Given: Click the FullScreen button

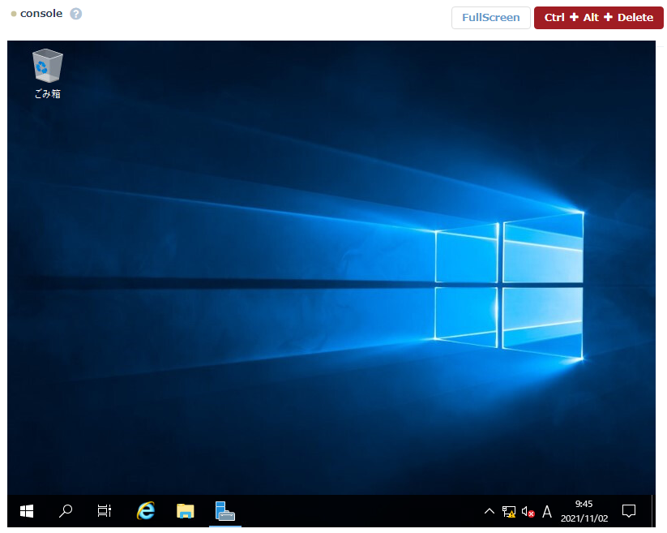Looking at the screenshot, I should [x=490, y=18].
